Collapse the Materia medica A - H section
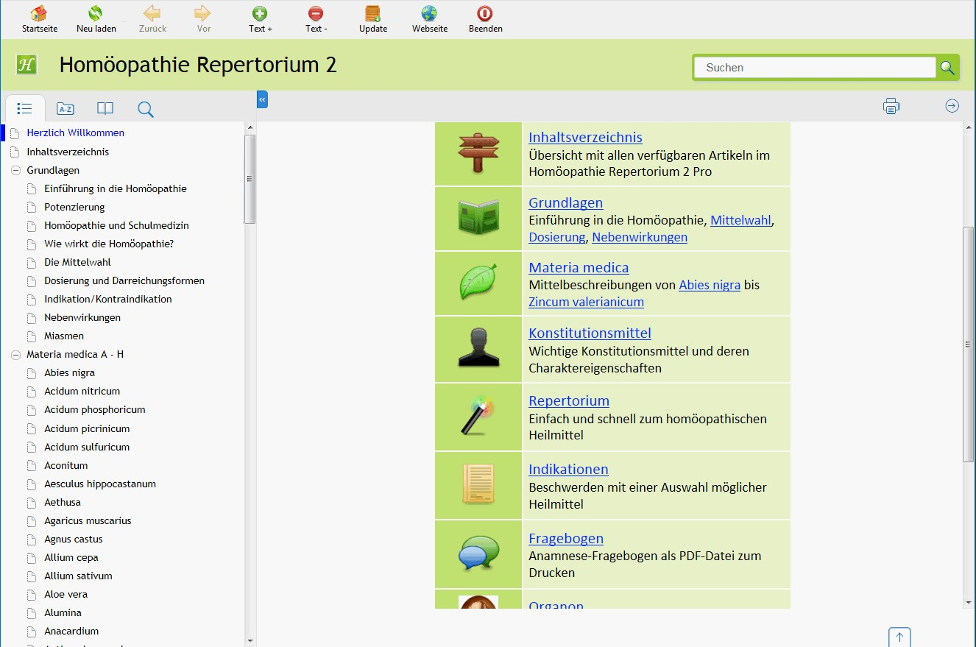Image resolution: width=976 pixels, height=647 pixels. coord(16,354)
